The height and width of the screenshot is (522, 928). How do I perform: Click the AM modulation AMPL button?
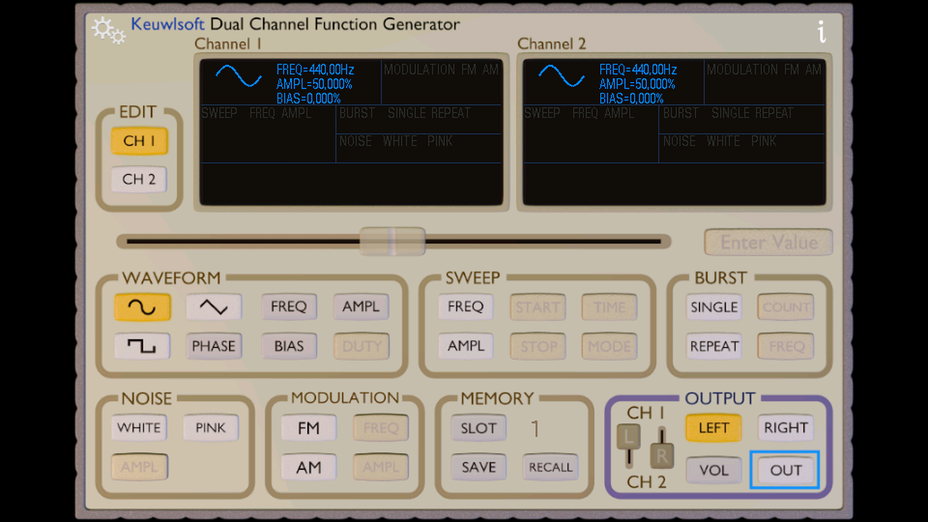click(381, 468)
